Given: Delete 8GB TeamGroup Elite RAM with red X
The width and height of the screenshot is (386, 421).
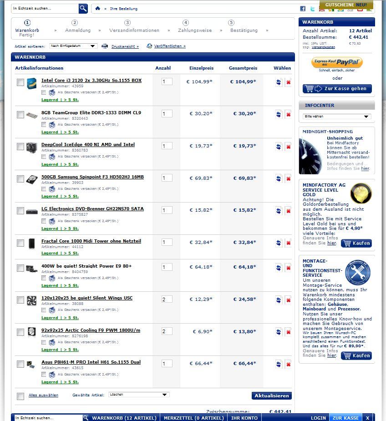Looking at the screenshot, I should pyautogui.click(x=289, y=114).
